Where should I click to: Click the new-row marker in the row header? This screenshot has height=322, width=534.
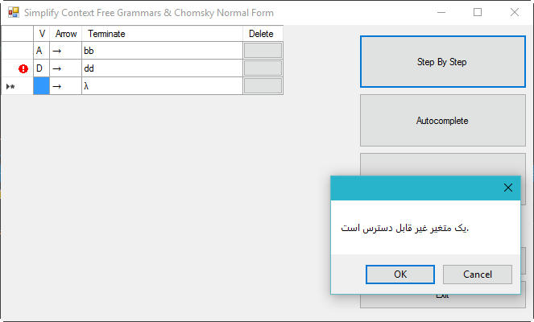click(10, 86)
